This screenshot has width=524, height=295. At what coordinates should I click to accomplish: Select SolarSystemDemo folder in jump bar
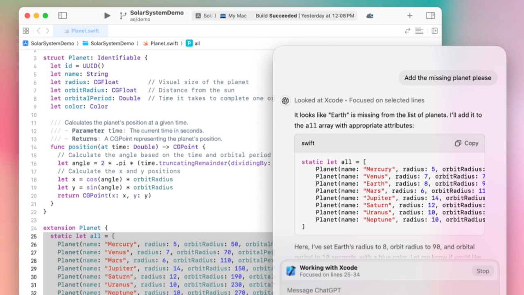click(x=108, y=43)
